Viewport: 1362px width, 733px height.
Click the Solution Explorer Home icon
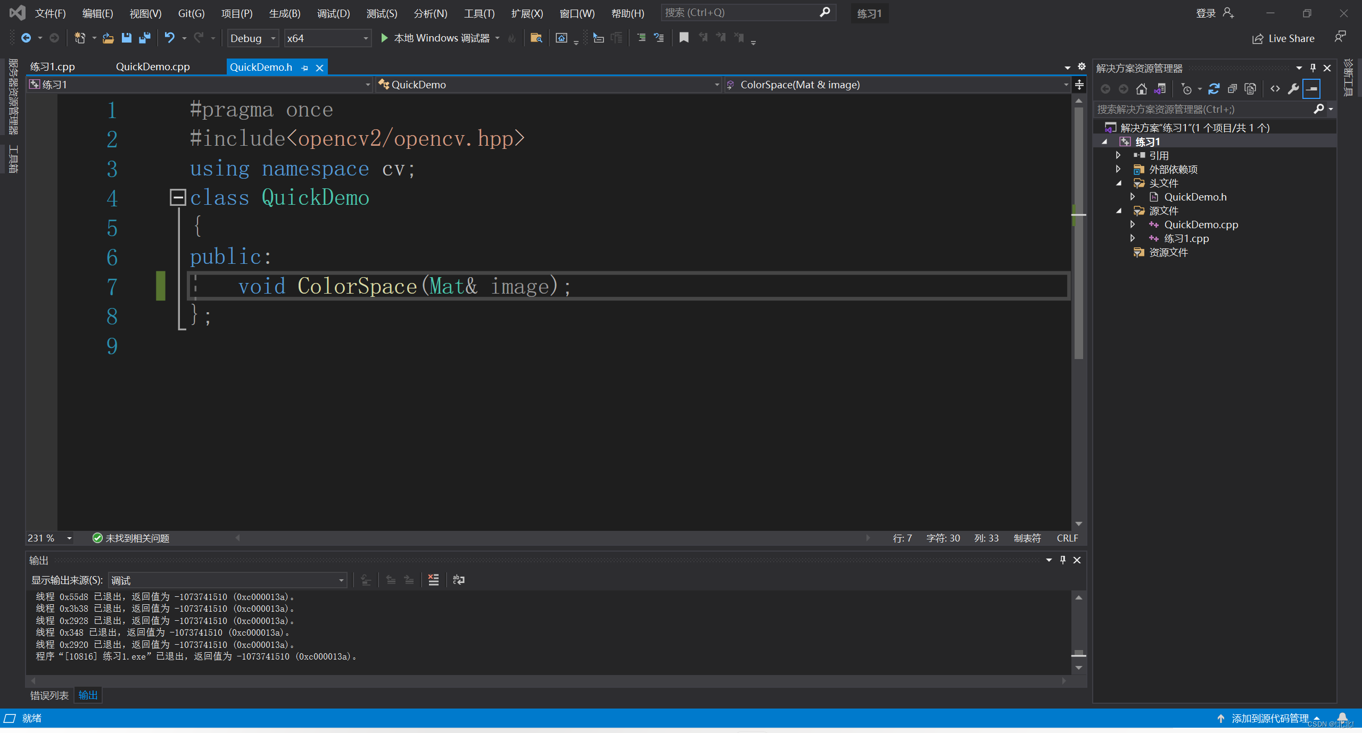coord(1141,89)
